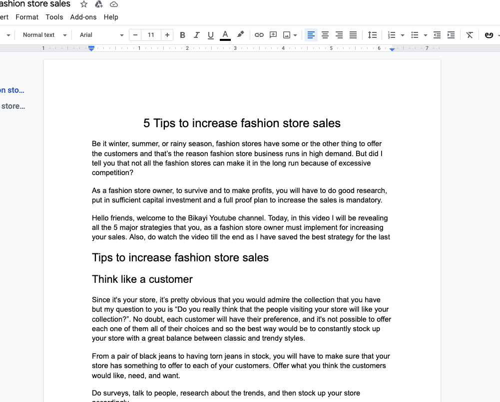Screen dimensions: 500x402
Task: Toggle underline formatting
Action: tap(210, 35)
